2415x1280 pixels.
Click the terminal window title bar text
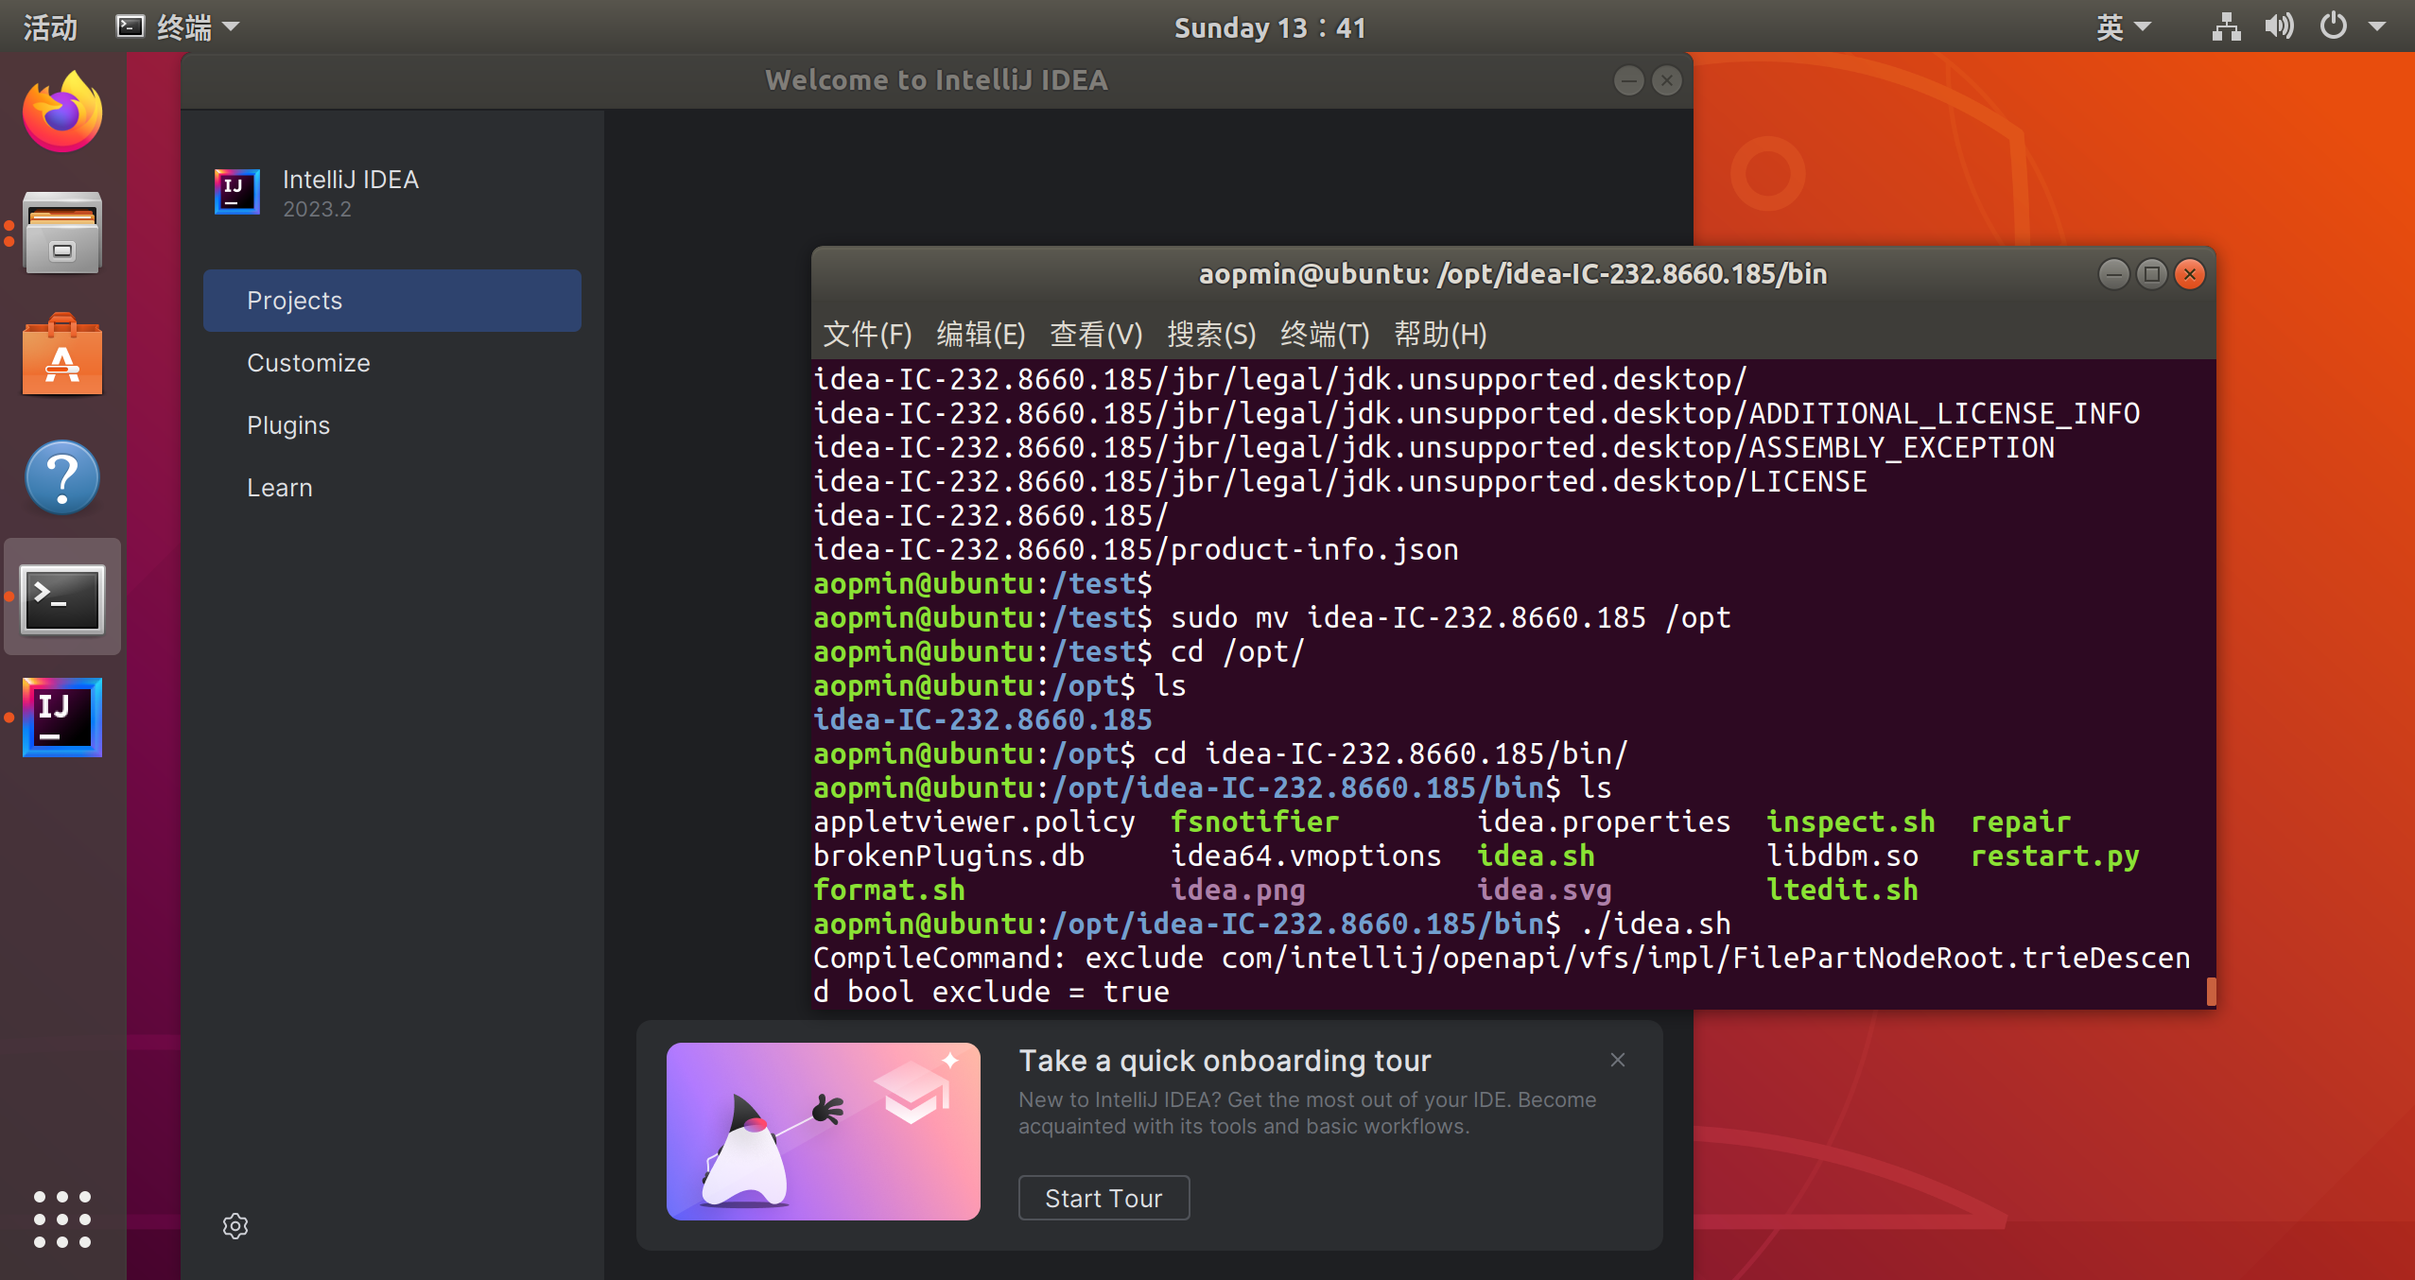pos(1513,274)
